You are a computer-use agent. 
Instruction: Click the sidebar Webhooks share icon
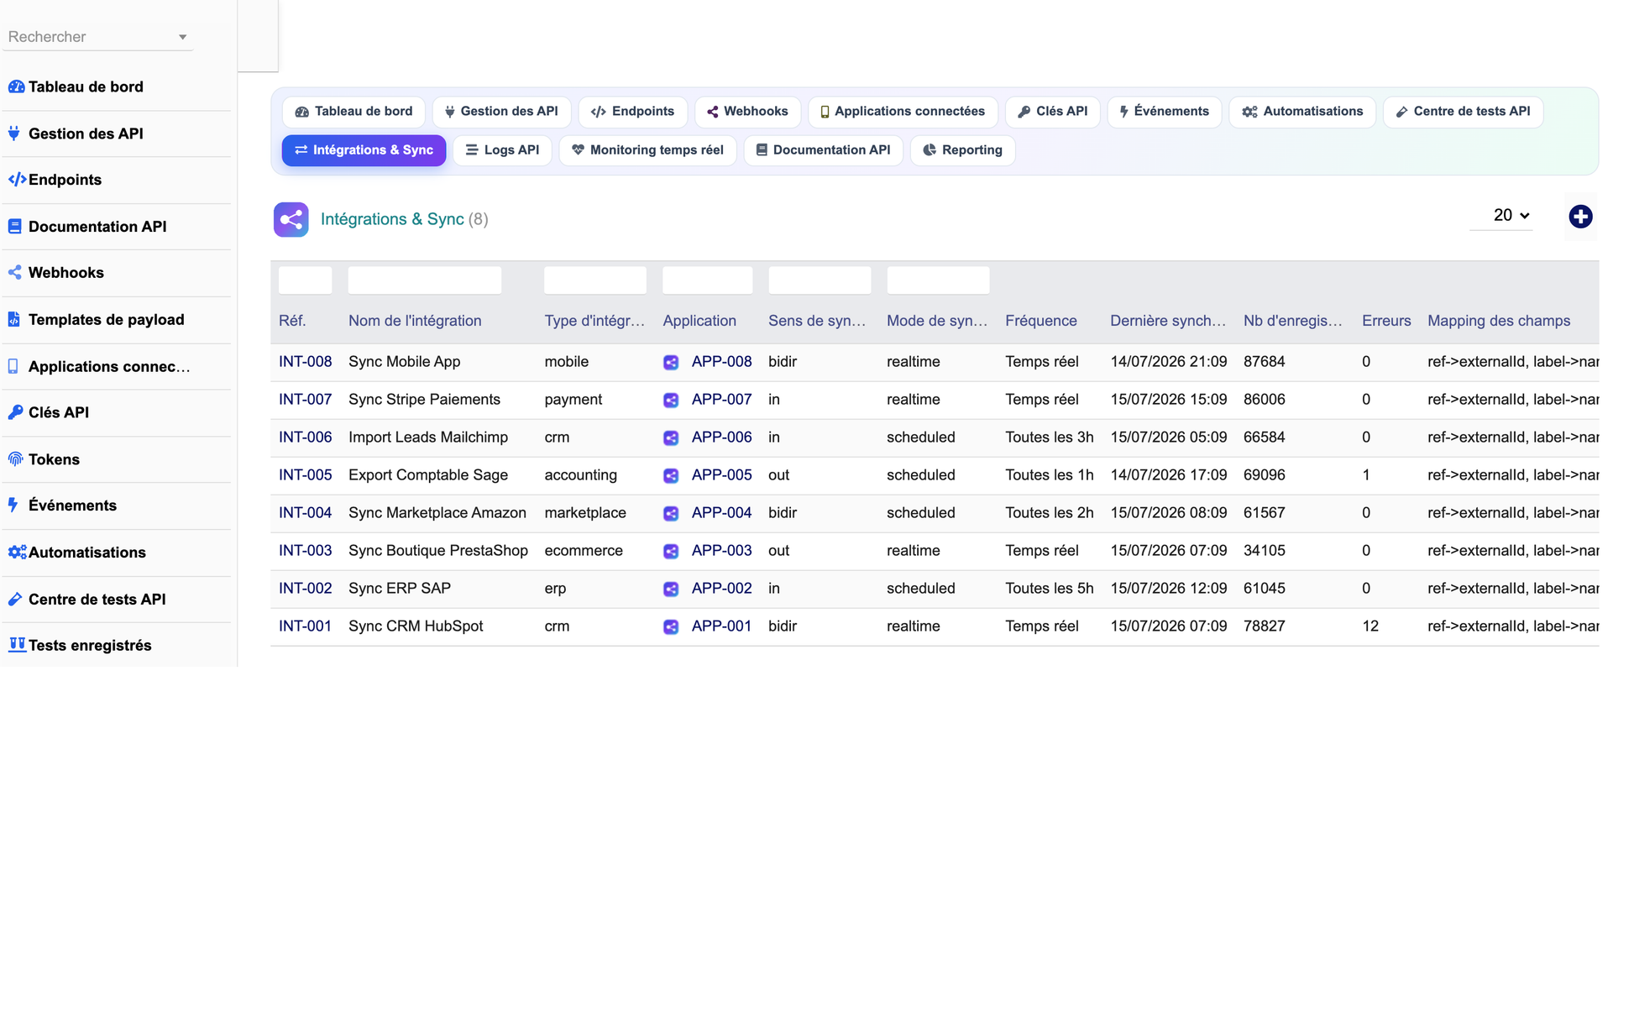[x=15, y=273]
